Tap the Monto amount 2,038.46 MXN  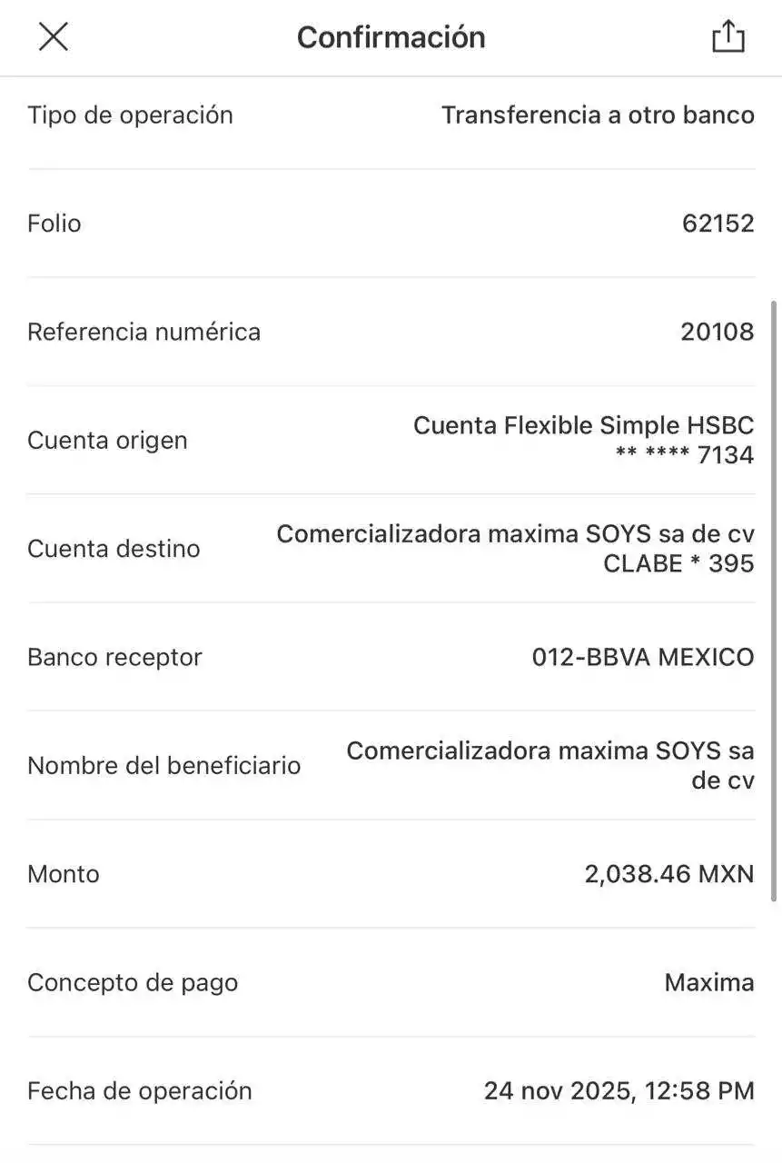click(x=668, y=874)
